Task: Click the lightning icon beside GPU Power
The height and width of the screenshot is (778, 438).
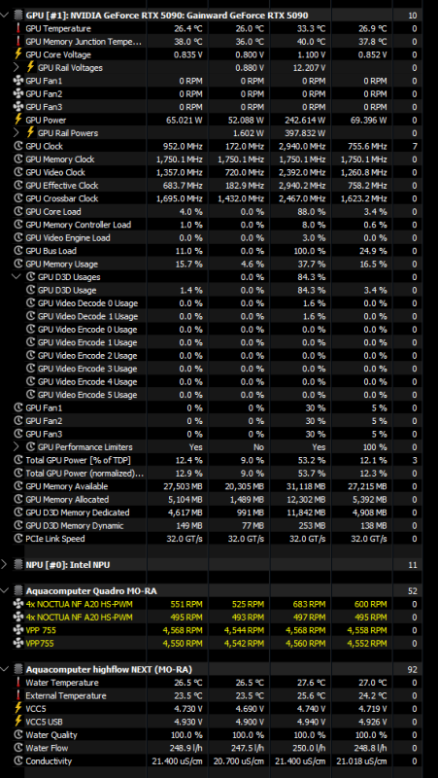Action: 18,120
